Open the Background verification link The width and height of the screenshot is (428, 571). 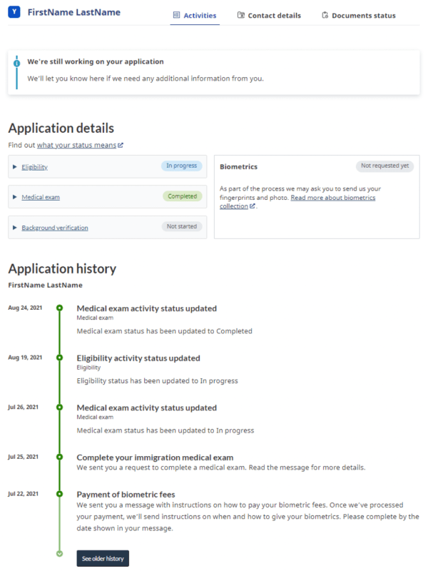click(55, 228)
